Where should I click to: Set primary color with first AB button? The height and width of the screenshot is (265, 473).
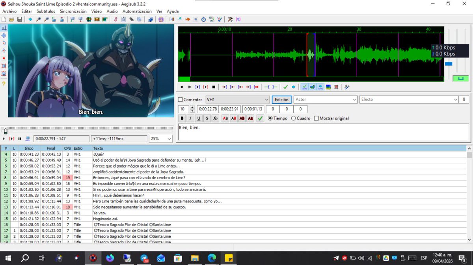point(225,118)
